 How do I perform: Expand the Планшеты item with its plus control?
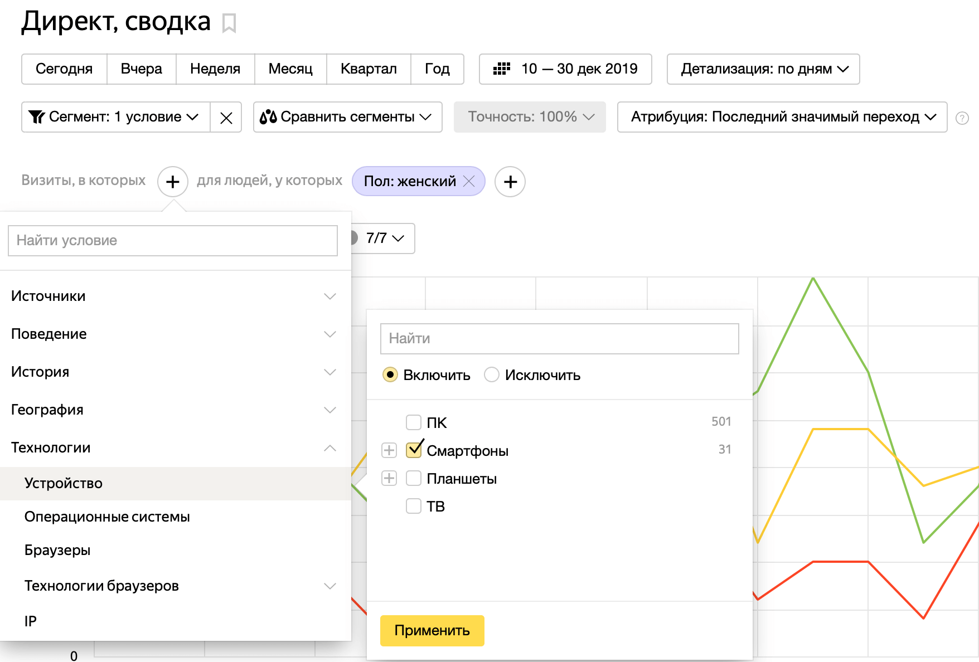389,478
